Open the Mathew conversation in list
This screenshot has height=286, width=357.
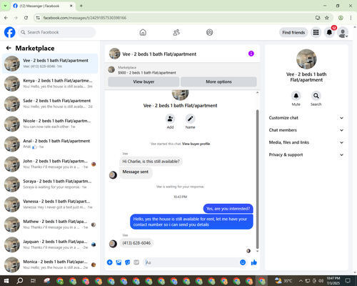point(50,225)
